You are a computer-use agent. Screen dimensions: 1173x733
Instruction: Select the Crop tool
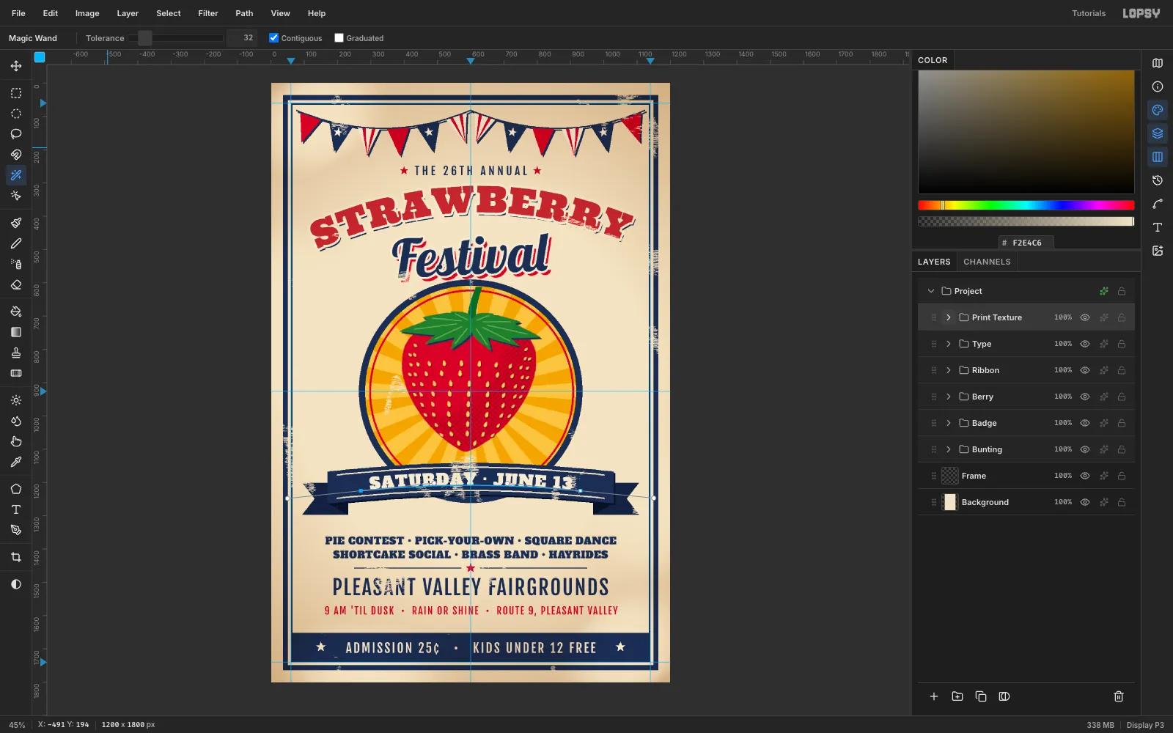point(16,557)
